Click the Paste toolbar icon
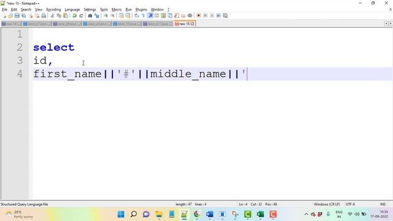The height and width of the screenshot is (221, 393). [66, 15]
